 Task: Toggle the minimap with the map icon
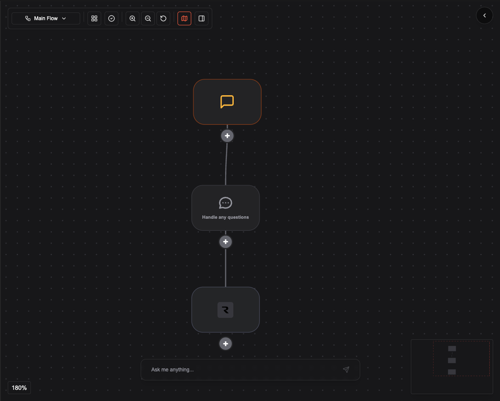184,18
